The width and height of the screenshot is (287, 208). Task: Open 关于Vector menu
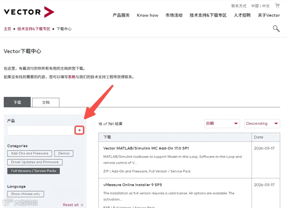click(269, 15)
